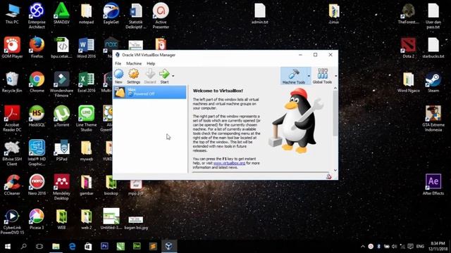Select the Global Tools button
The width and height of the screenshot is (451, 253).
point(322,76)
